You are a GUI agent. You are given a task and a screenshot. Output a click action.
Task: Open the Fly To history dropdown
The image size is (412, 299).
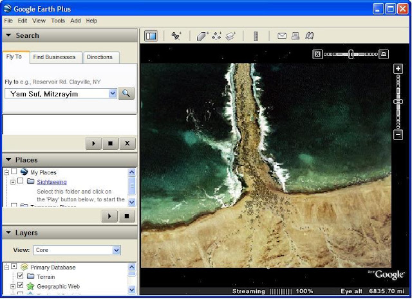point(113,93)
